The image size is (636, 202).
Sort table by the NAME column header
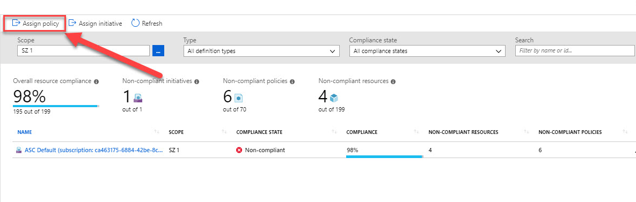coord(25,132)
